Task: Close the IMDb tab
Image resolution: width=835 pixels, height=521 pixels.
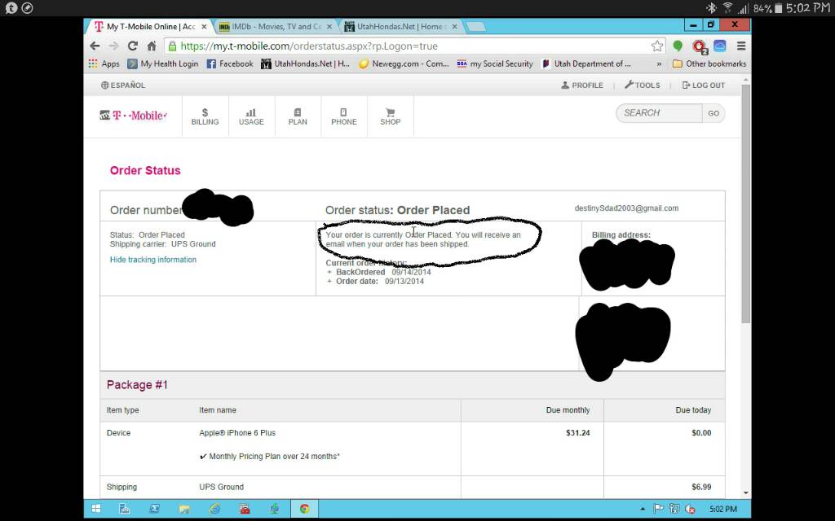Action: (329, 27)
